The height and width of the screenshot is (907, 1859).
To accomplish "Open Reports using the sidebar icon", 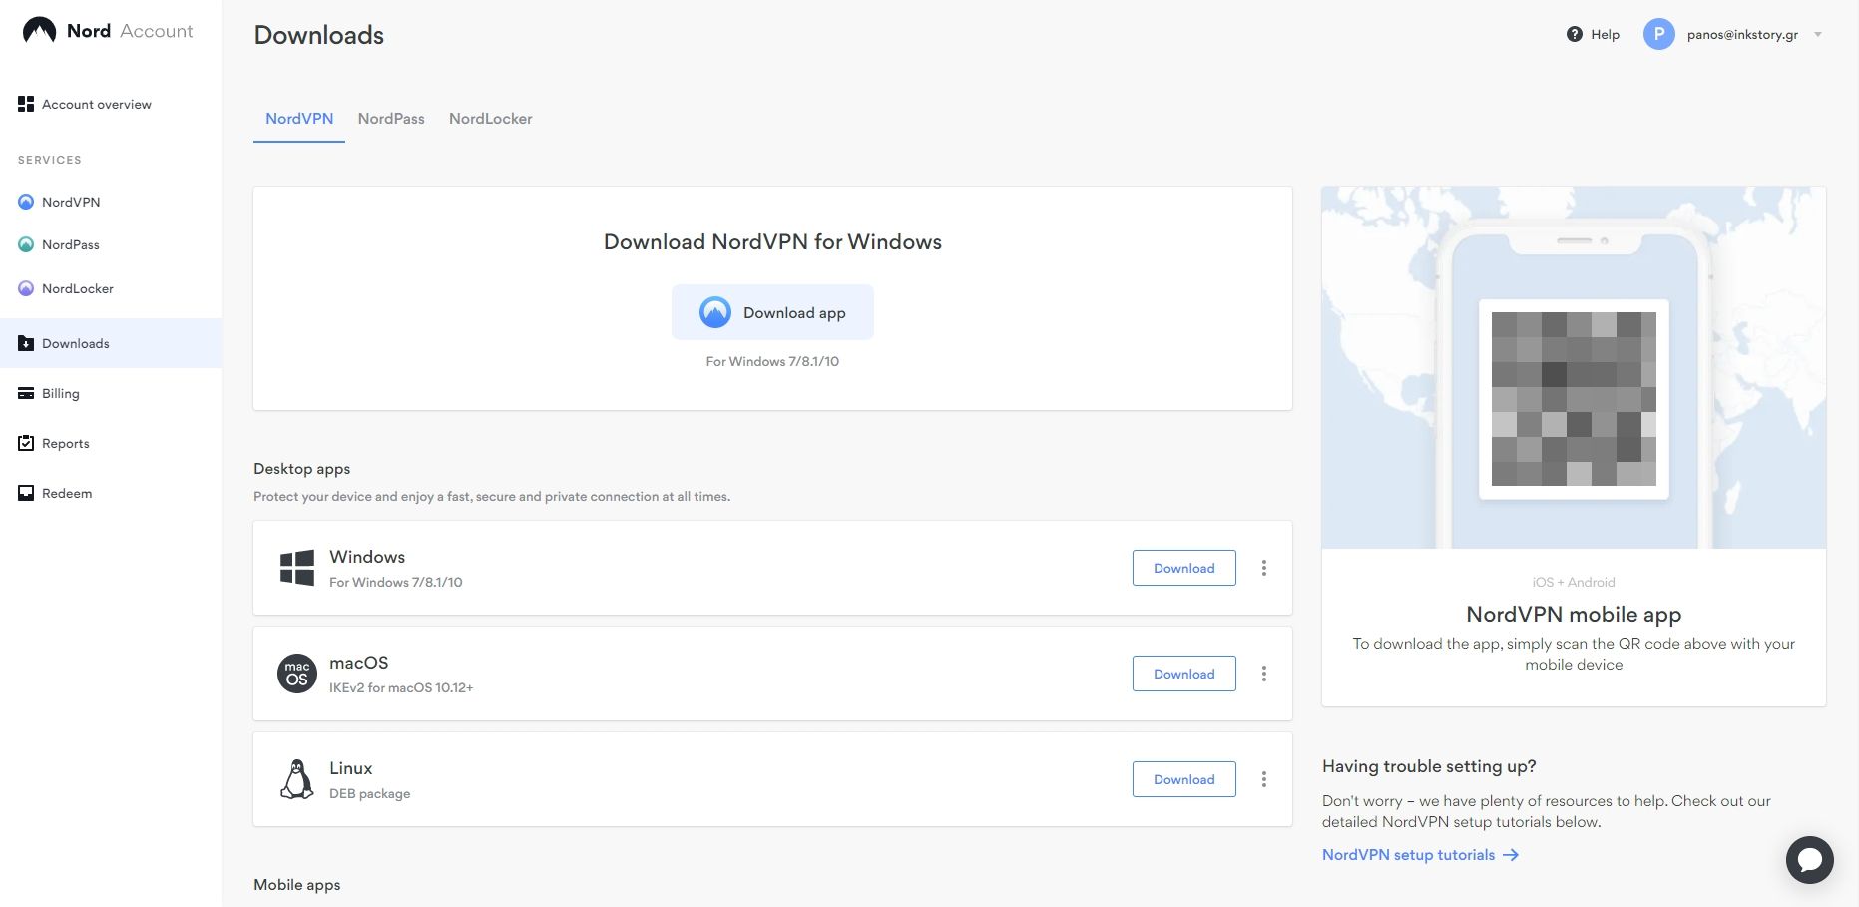I will (26, 443).
